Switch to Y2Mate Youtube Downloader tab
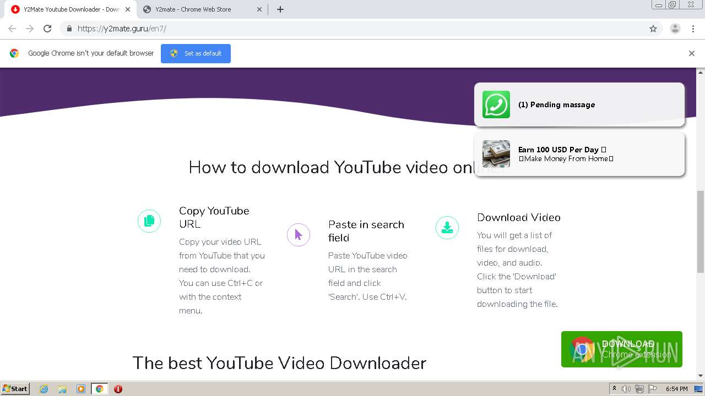 70,9
